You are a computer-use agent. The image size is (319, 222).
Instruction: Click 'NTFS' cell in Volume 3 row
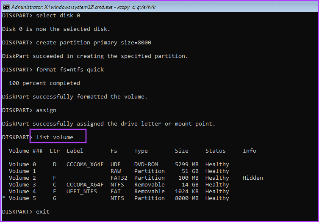click(x=117, y=185)
